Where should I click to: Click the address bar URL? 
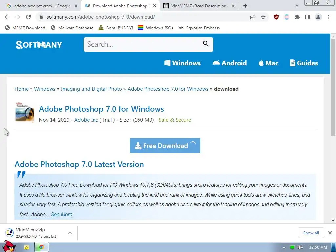coord(101,17)
